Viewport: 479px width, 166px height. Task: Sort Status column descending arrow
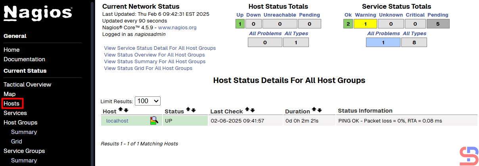point(194,109)
